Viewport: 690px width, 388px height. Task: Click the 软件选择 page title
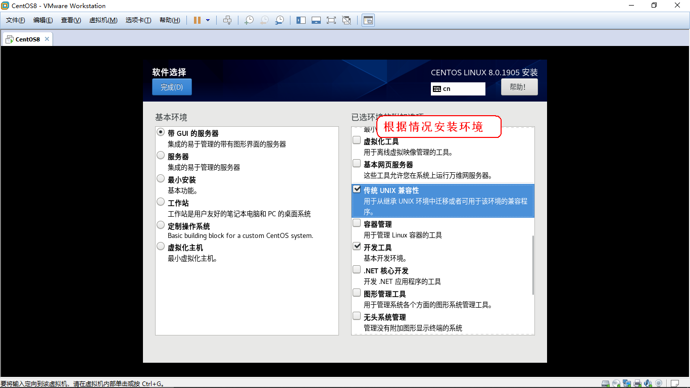click(169, 72)
